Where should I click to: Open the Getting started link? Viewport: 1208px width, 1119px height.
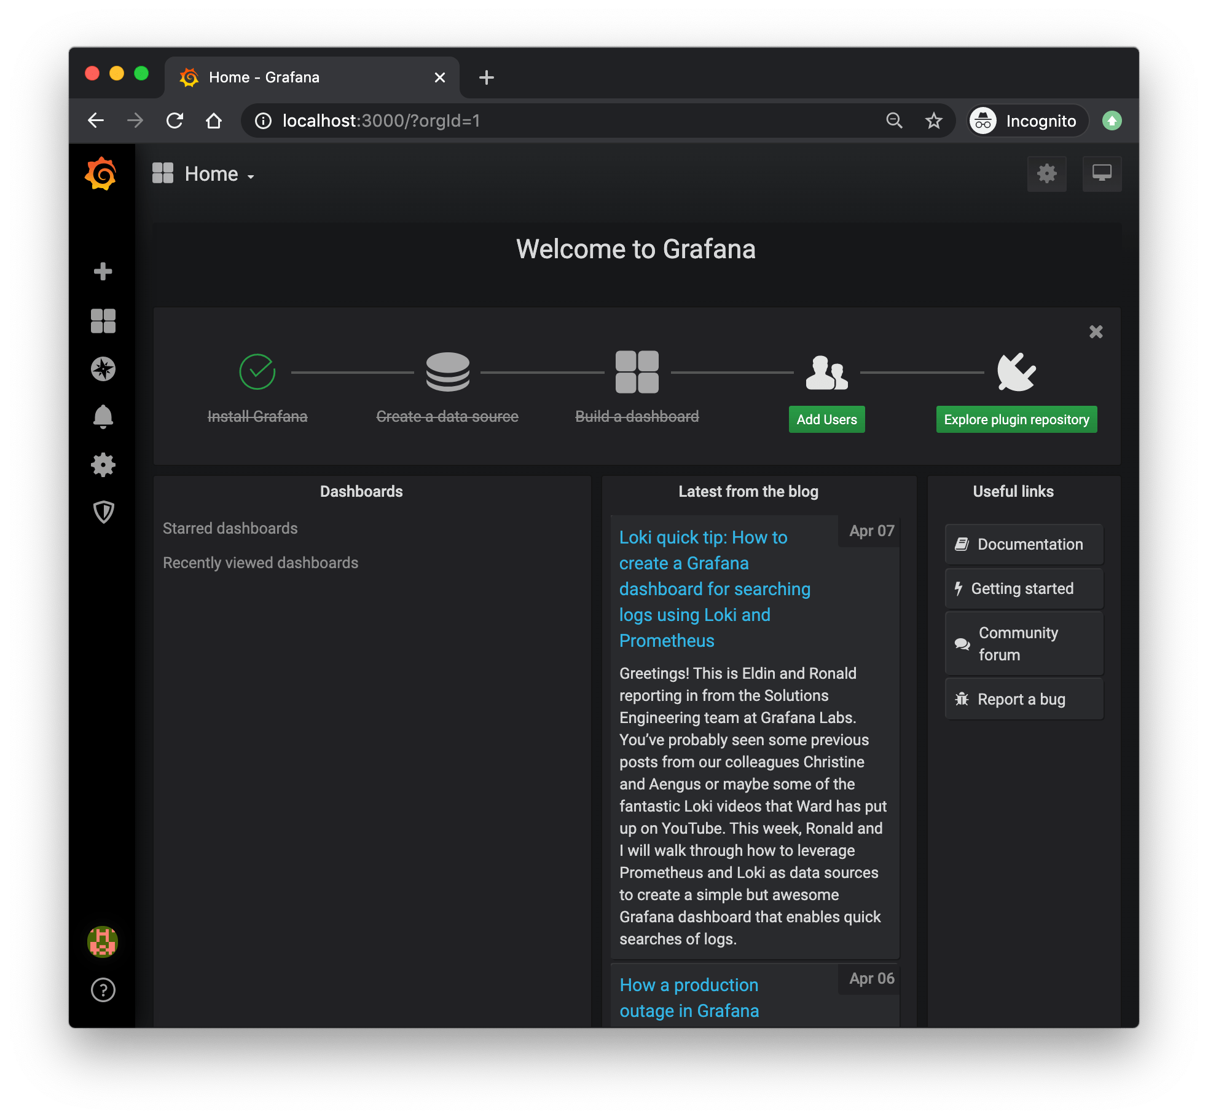point(1024,588)
